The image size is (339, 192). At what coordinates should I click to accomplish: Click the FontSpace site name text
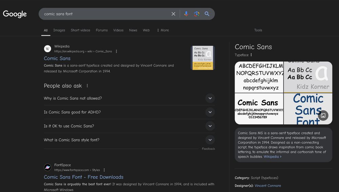tap(62, 165)
